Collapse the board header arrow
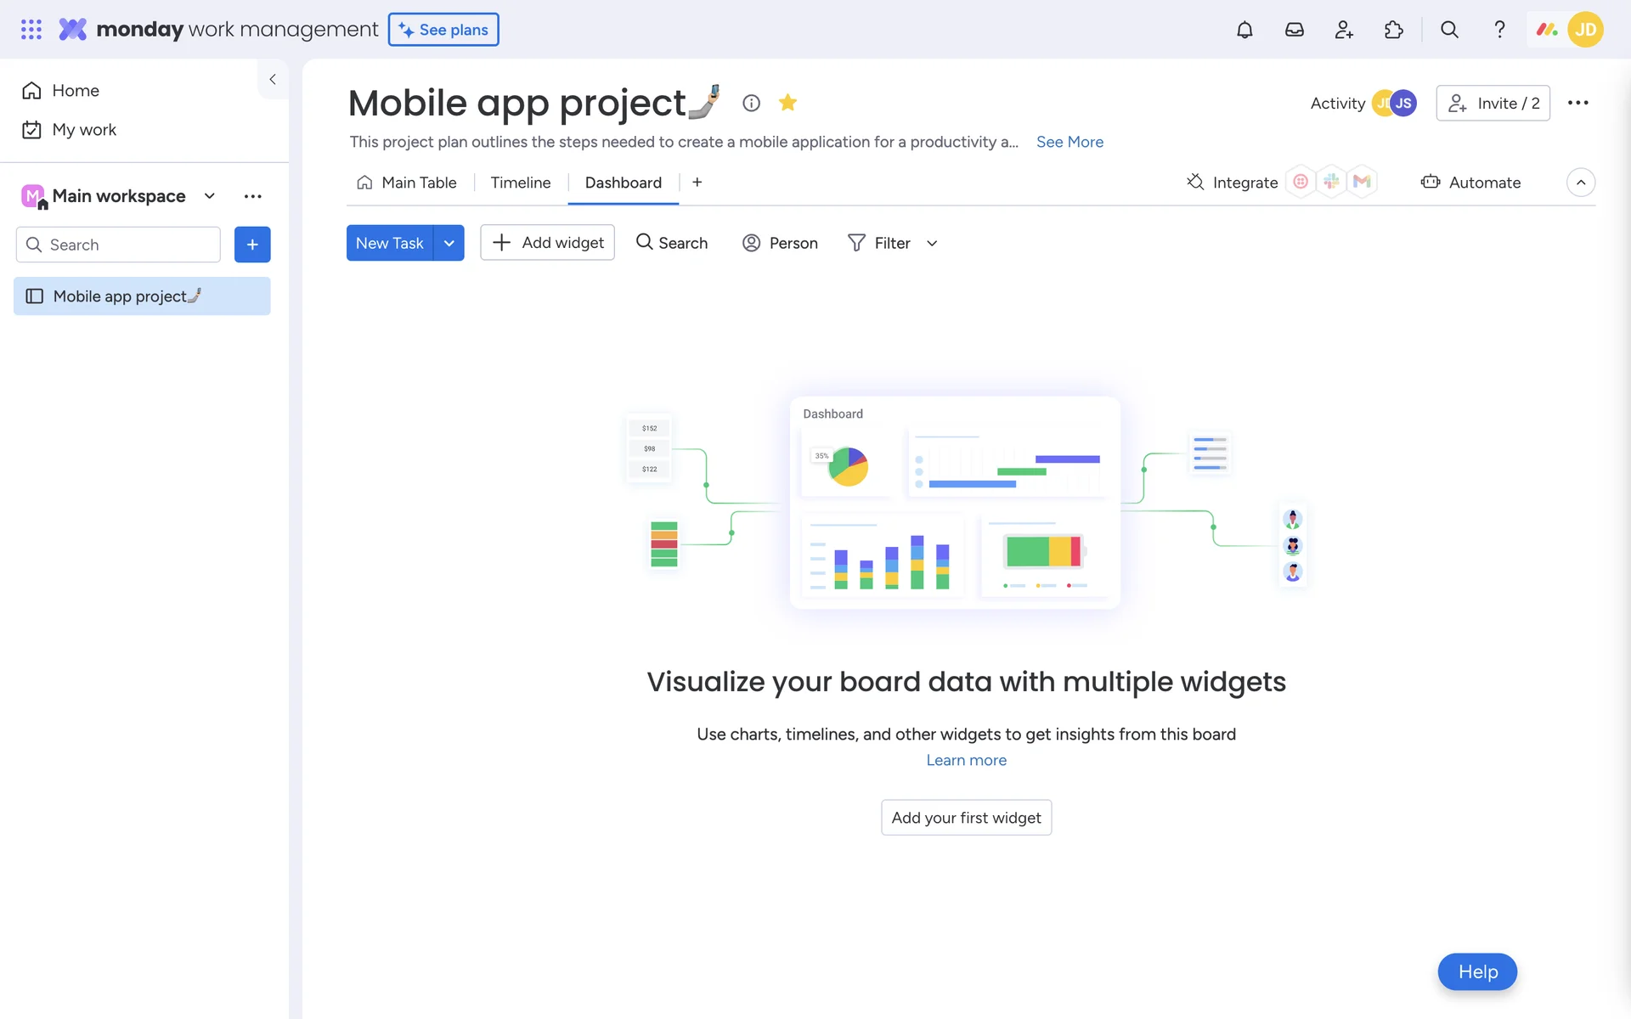 click(1580, 183)
